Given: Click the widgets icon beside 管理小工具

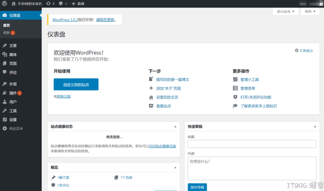Looking at the screenshot, I should 235,79.
